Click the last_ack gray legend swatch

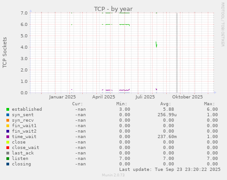(x=8, y=153)
